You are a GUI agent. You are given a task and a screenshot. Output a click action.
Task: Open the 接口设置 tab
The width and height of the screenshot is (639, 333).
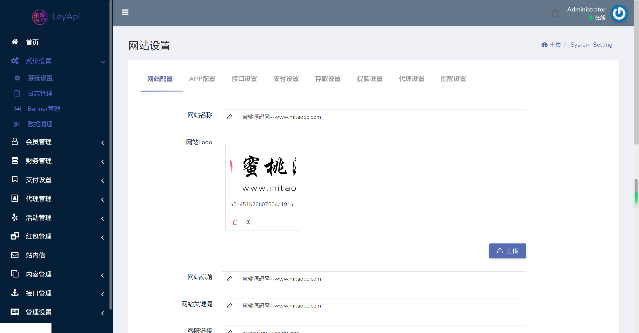click(244, 79)
